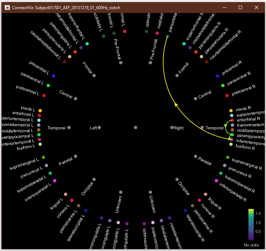Screen dimensions: 266x251
Task: Toggle the Left hemisphere node
Action: coord(99,128)
